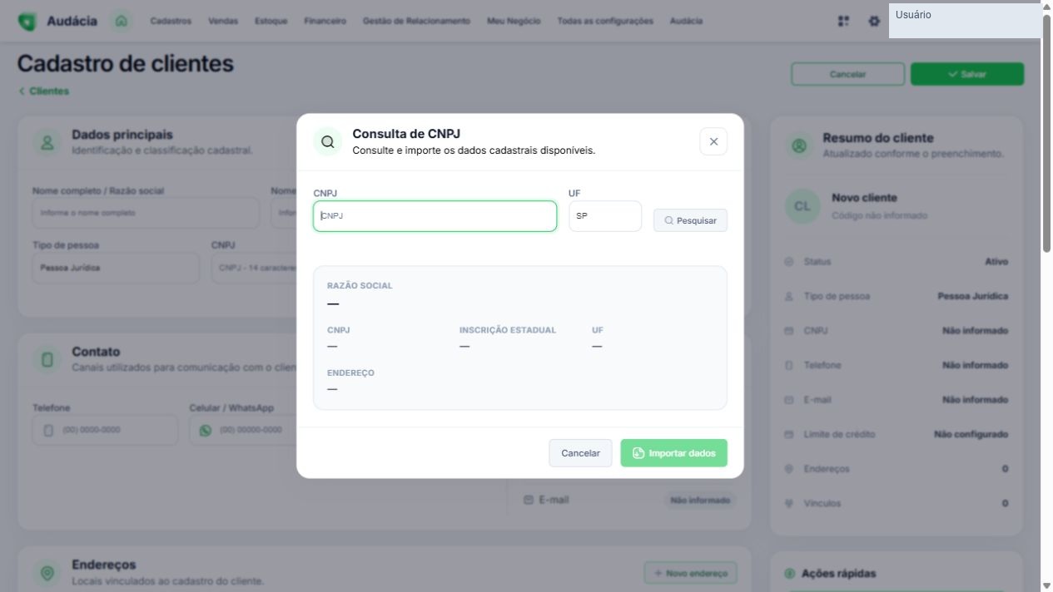This screenshot has height=592, width=1053.
Task: Add address with Novo endereço button
Action: 690,573
